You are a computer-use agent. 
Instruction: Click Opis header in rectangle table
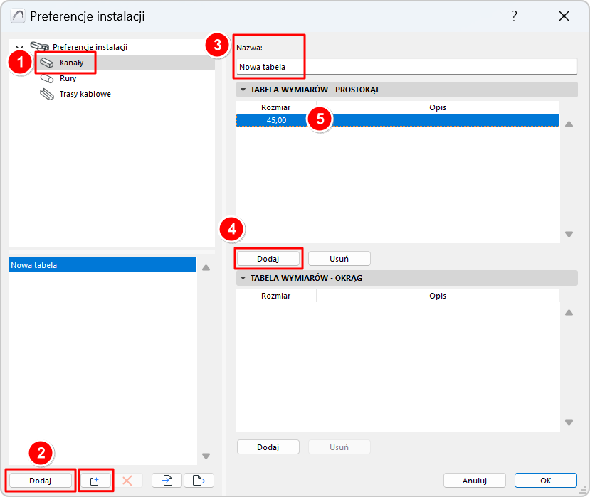[438, 107]
